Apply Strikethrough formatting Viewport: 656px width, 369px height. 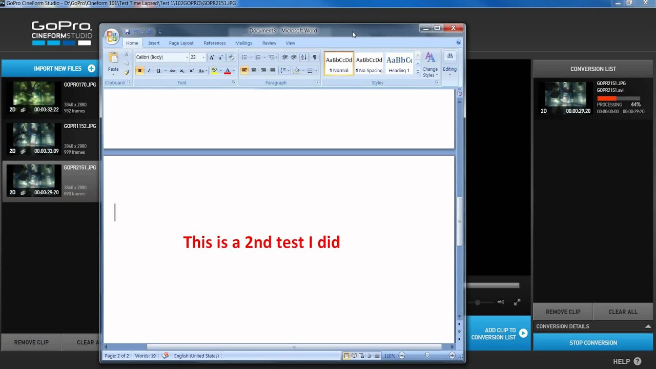pos(172,71)
